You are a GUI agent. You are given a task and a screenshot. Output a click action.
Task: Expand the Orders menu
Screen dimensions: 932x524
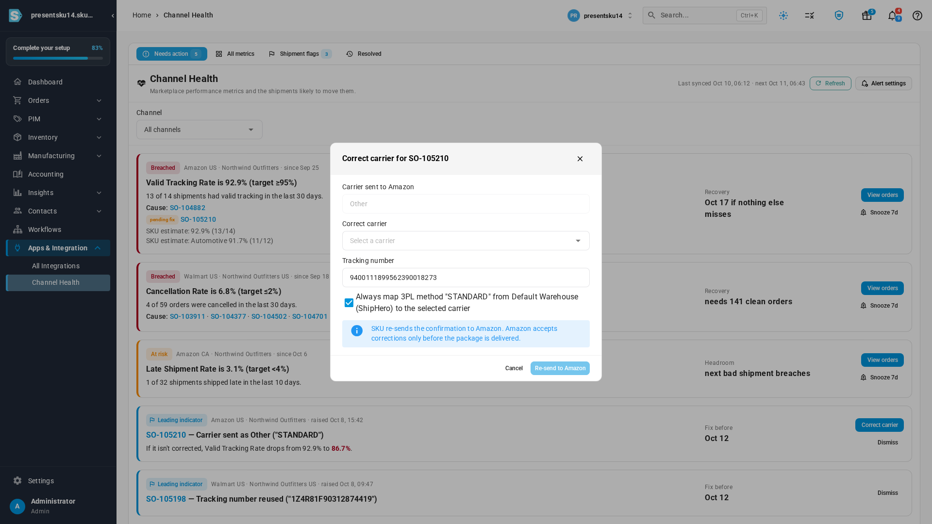[58, 100]
